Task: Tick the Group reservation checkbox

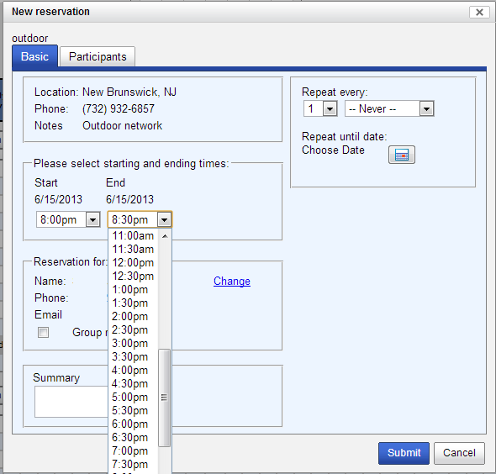Action: [43, 332]
